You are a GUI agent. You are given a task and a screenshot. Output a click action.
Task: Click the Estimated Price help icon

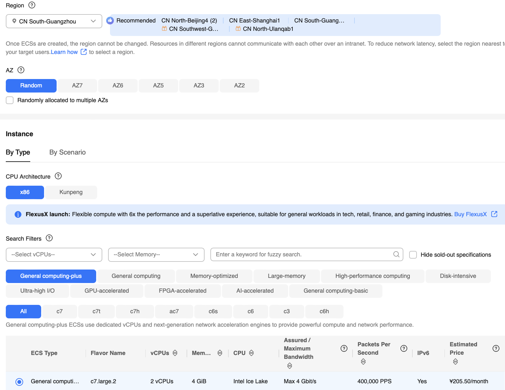[x=496, y=349]
